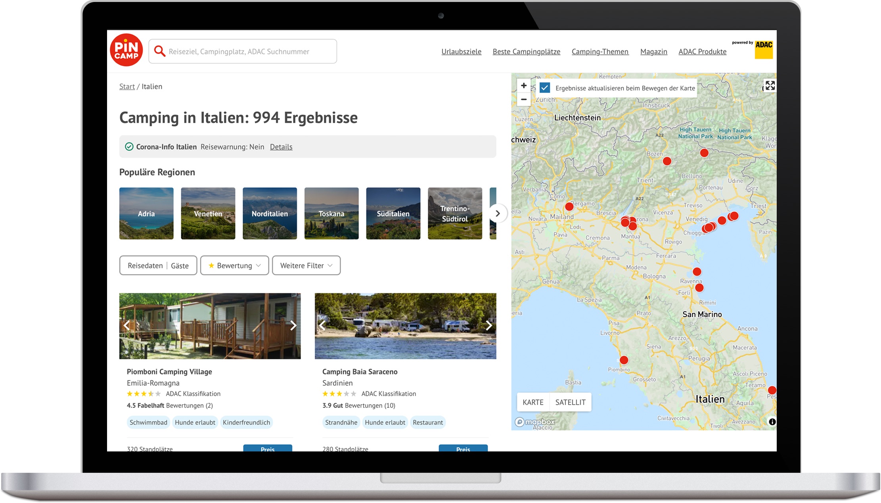
Task: Expand map to fullscreen
Action: pyautogui.click(x=770, y=86)
